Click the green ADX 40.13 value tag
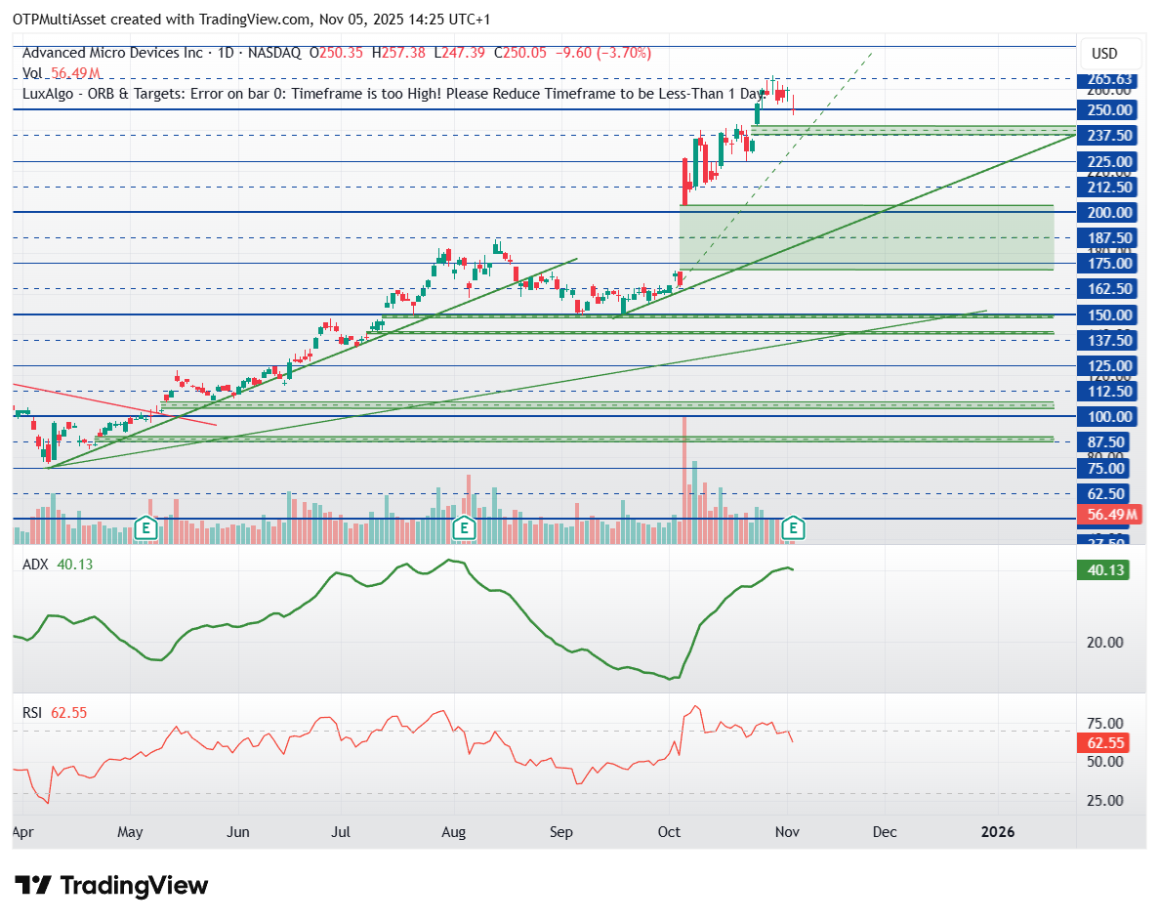 point(1102,569)
